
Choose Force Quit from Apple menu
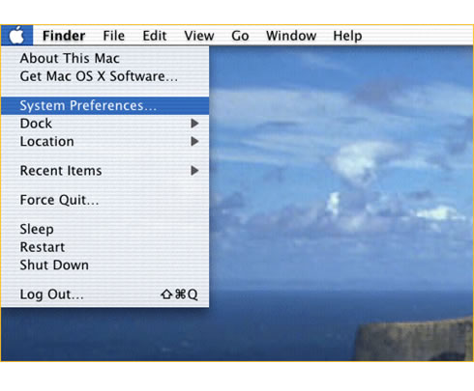pos(104,200)
